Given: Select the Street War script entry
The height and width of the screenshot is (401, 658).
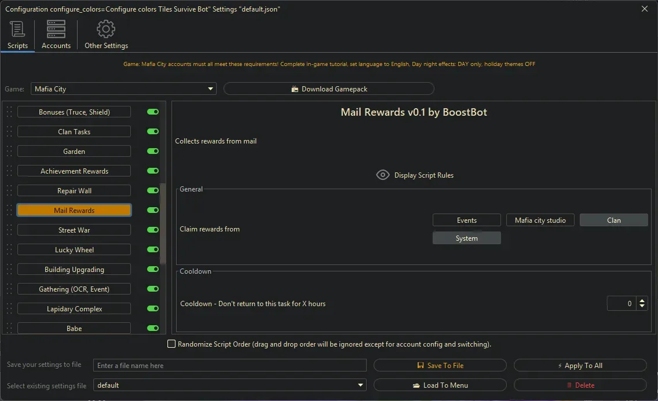Looking at the screenshot, I should 74,230.
